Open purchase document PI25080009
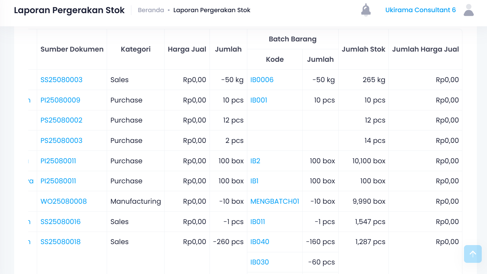This screenshot has height=274, width=487. pyautogui.click(x=60, y=100)
